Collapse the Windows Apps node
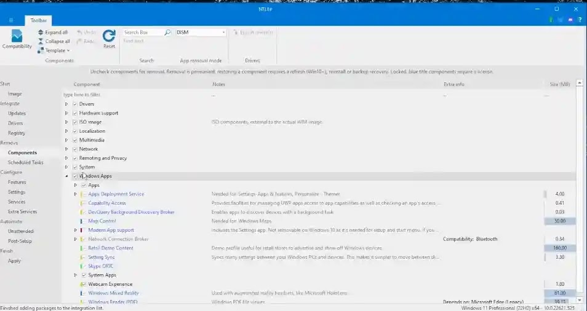This screenshot has width=587, height=311. (x=66, y=176)
